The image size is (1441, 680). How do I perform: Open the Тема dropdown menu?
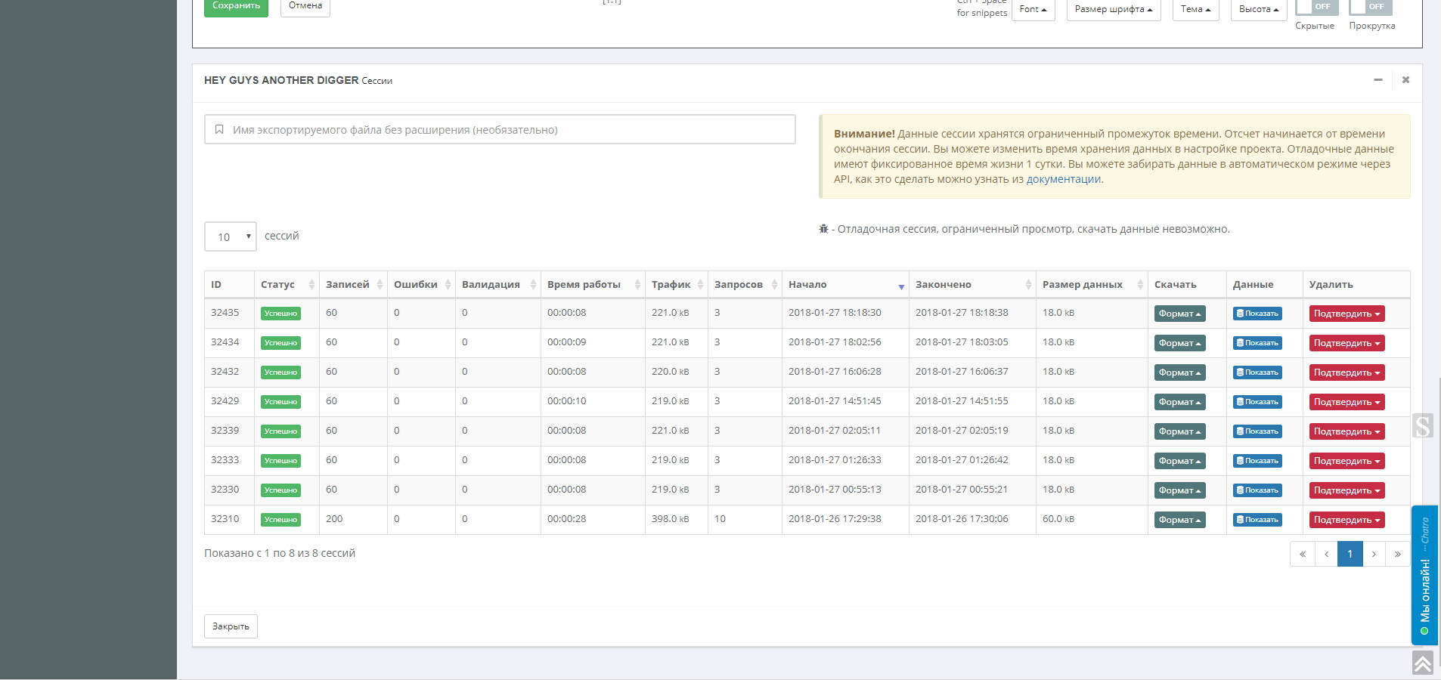(x=1195, y=10)
